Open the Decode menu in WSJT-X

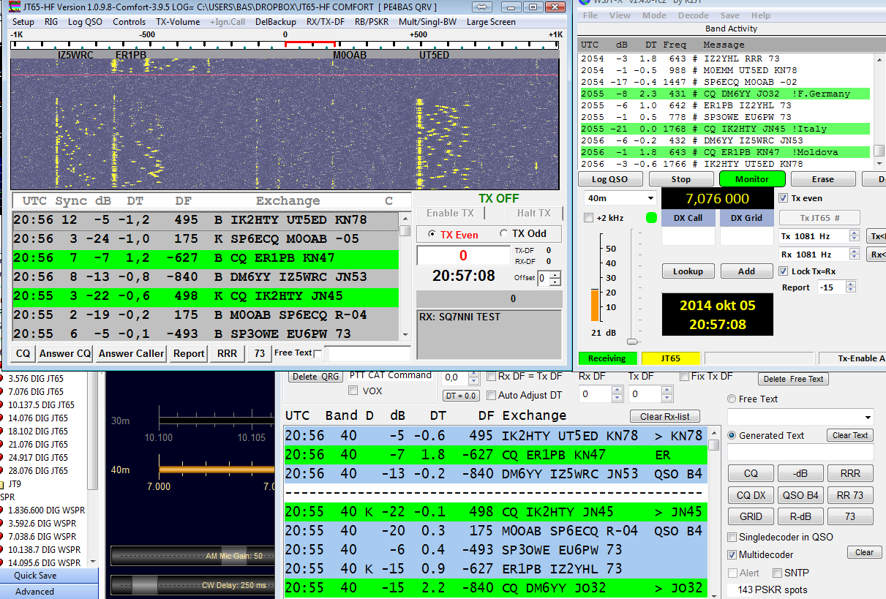click(x=693, y=15)
